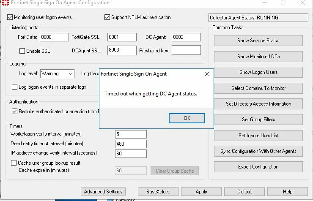Image resolution: width=313 pixels, height=201 pixels.
Task: Open Help
Action: (288, 192)
